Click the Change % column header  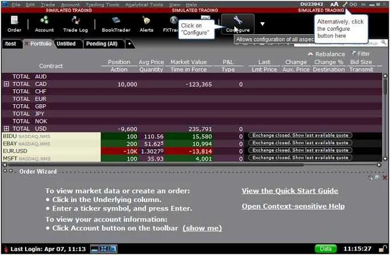click(328, 62)
